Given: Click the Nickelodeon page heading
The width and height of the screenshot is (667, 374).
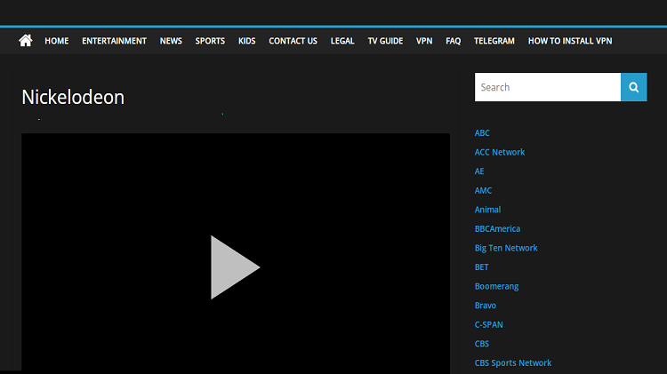Looking at the screenshot, I should coord(73,98).
